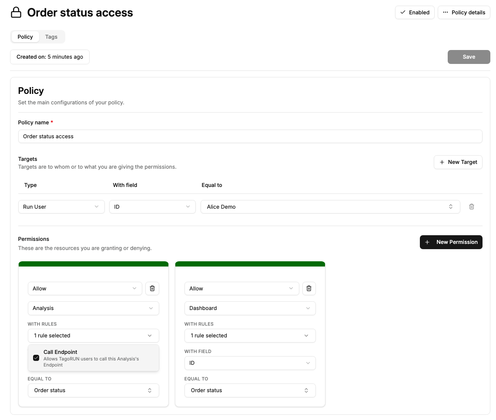Click the Created on timestamp label

50,57
